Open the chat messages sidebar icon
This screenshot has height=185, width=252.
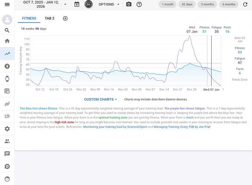(x=7, y=154)
